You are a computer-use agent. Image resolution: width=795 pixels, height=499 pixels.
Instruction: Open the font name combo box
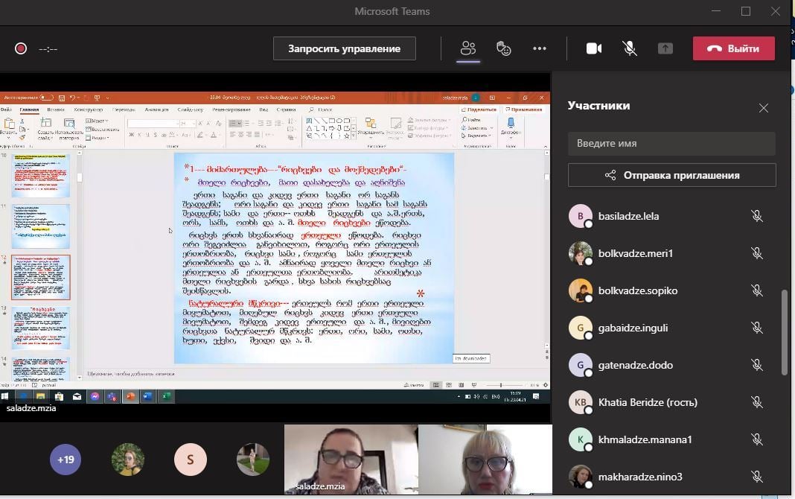(153, 123)
